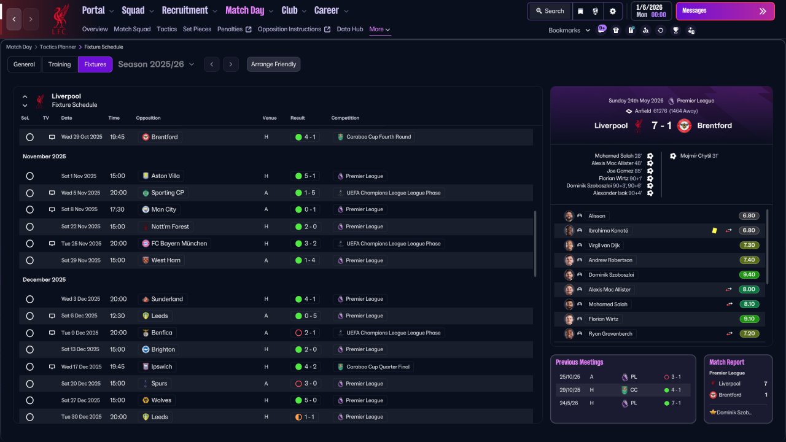Click the trophy icon in bookmarks bar
Screen dimensions: 786x442
[675, 30]
